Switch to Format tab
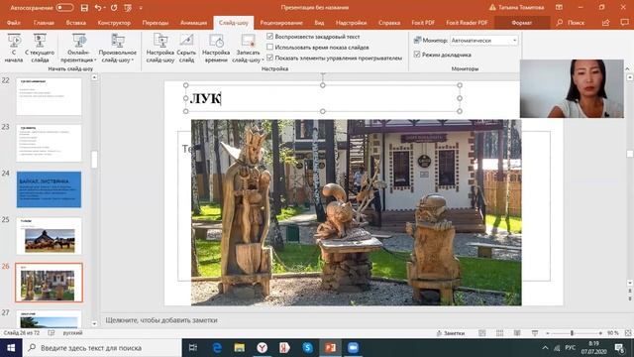Screen dimensions: 634x357 point(522,23)
